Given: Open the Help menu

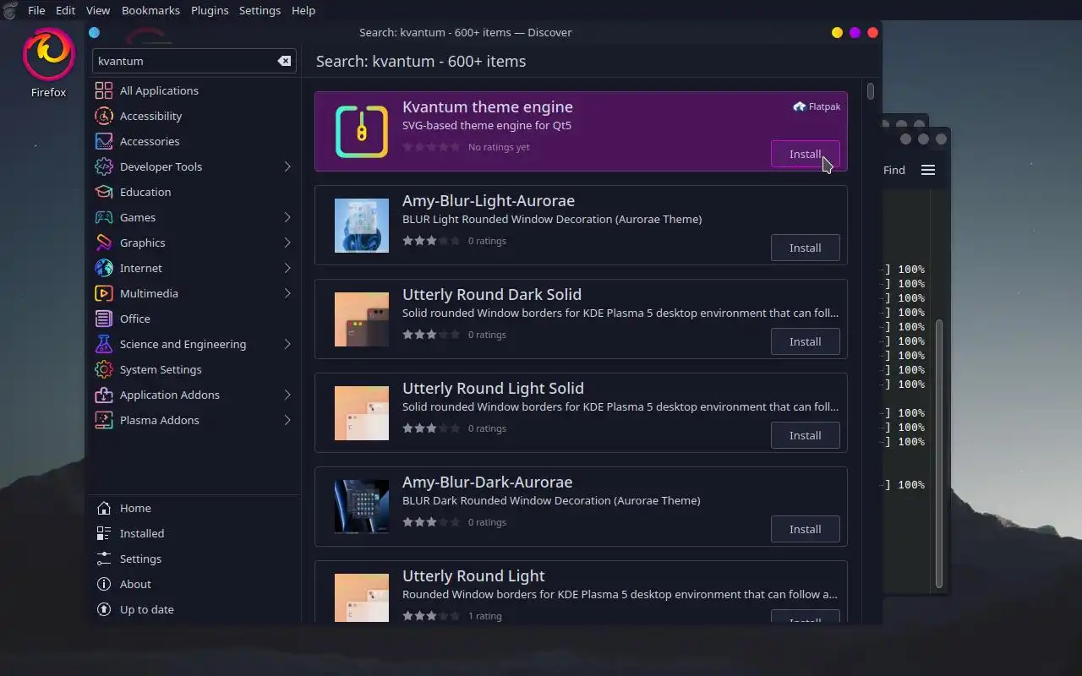Looking at the screenshot, I should (x=303, y=10).
